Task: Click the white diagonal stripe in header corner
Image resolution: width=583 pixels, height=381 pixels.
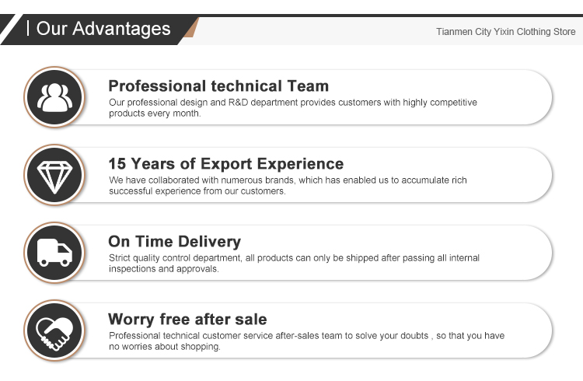Action: coord(11,30)
